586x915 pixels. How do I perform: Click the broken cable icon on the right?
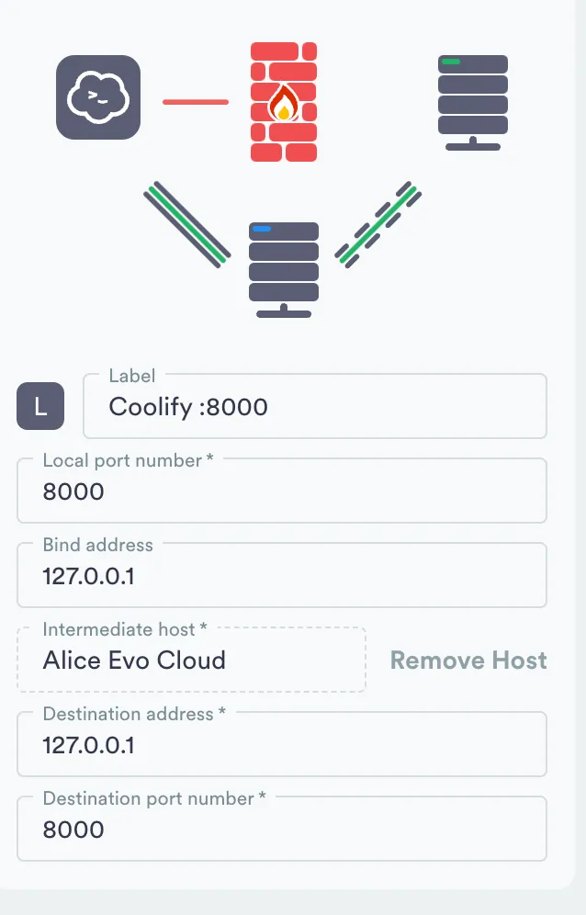coord(378,222)
